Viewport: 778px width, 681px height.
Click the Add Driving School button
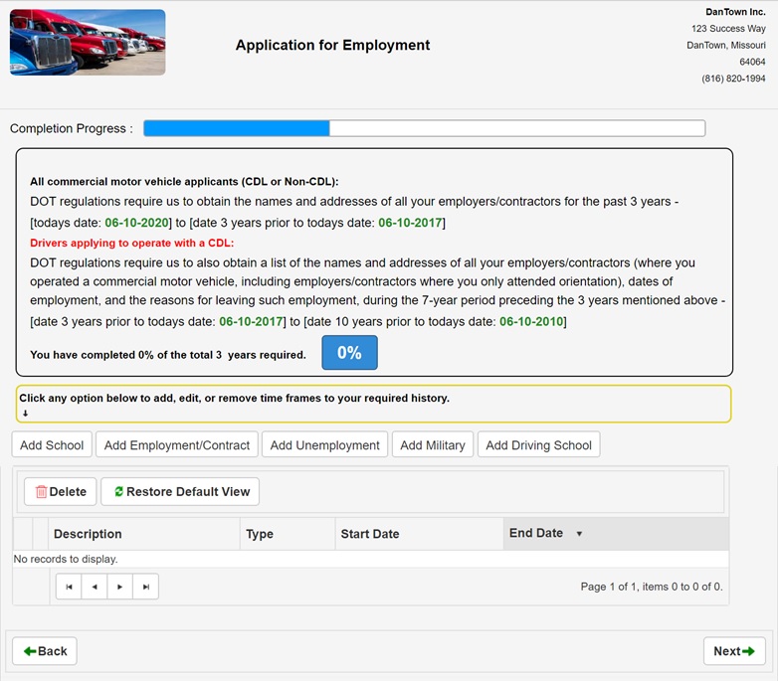click(x=538, y=445)
